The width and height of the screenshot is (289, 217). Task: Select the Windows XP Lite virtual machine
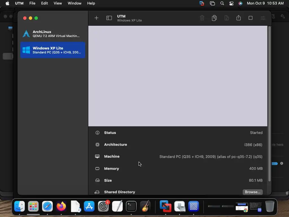(53, 50)
